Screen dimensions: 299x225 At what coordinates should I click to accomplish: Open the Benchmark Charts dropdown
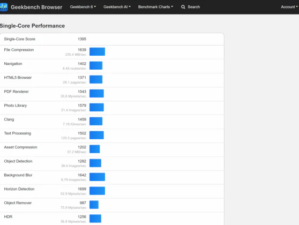coord(155,7)
